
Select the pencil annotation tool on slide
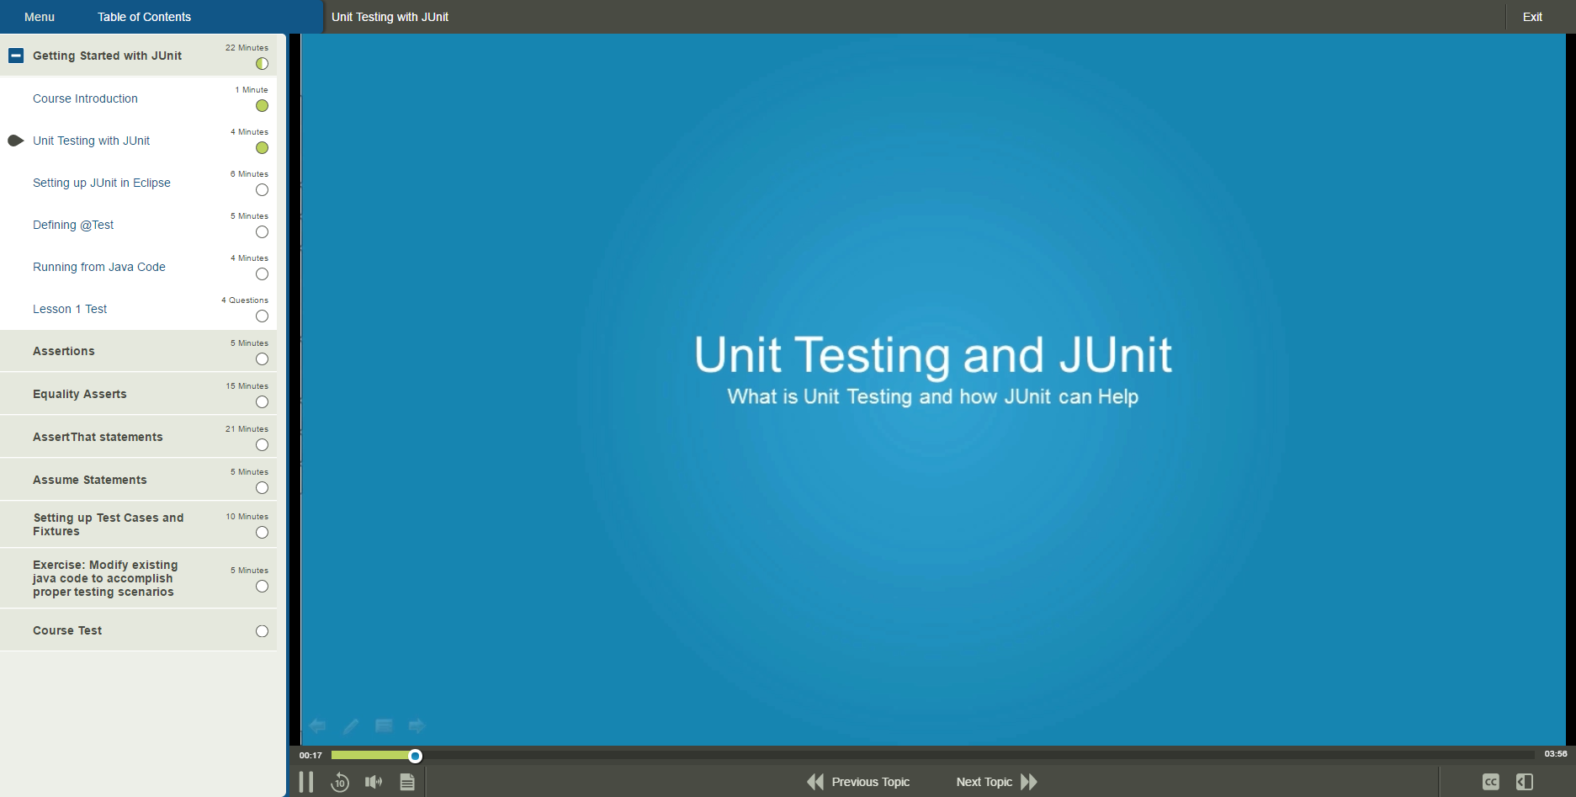(x=351, y=725)
